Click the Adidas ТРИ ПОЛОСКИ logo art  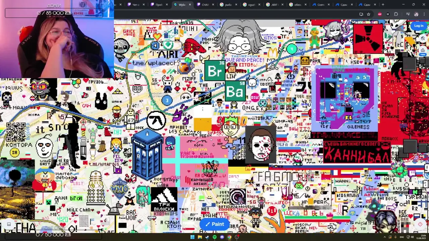click(164, 199)
